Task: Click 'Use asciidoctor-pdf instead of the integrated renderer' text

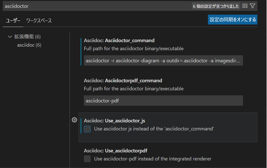Action: coord(153,159)
